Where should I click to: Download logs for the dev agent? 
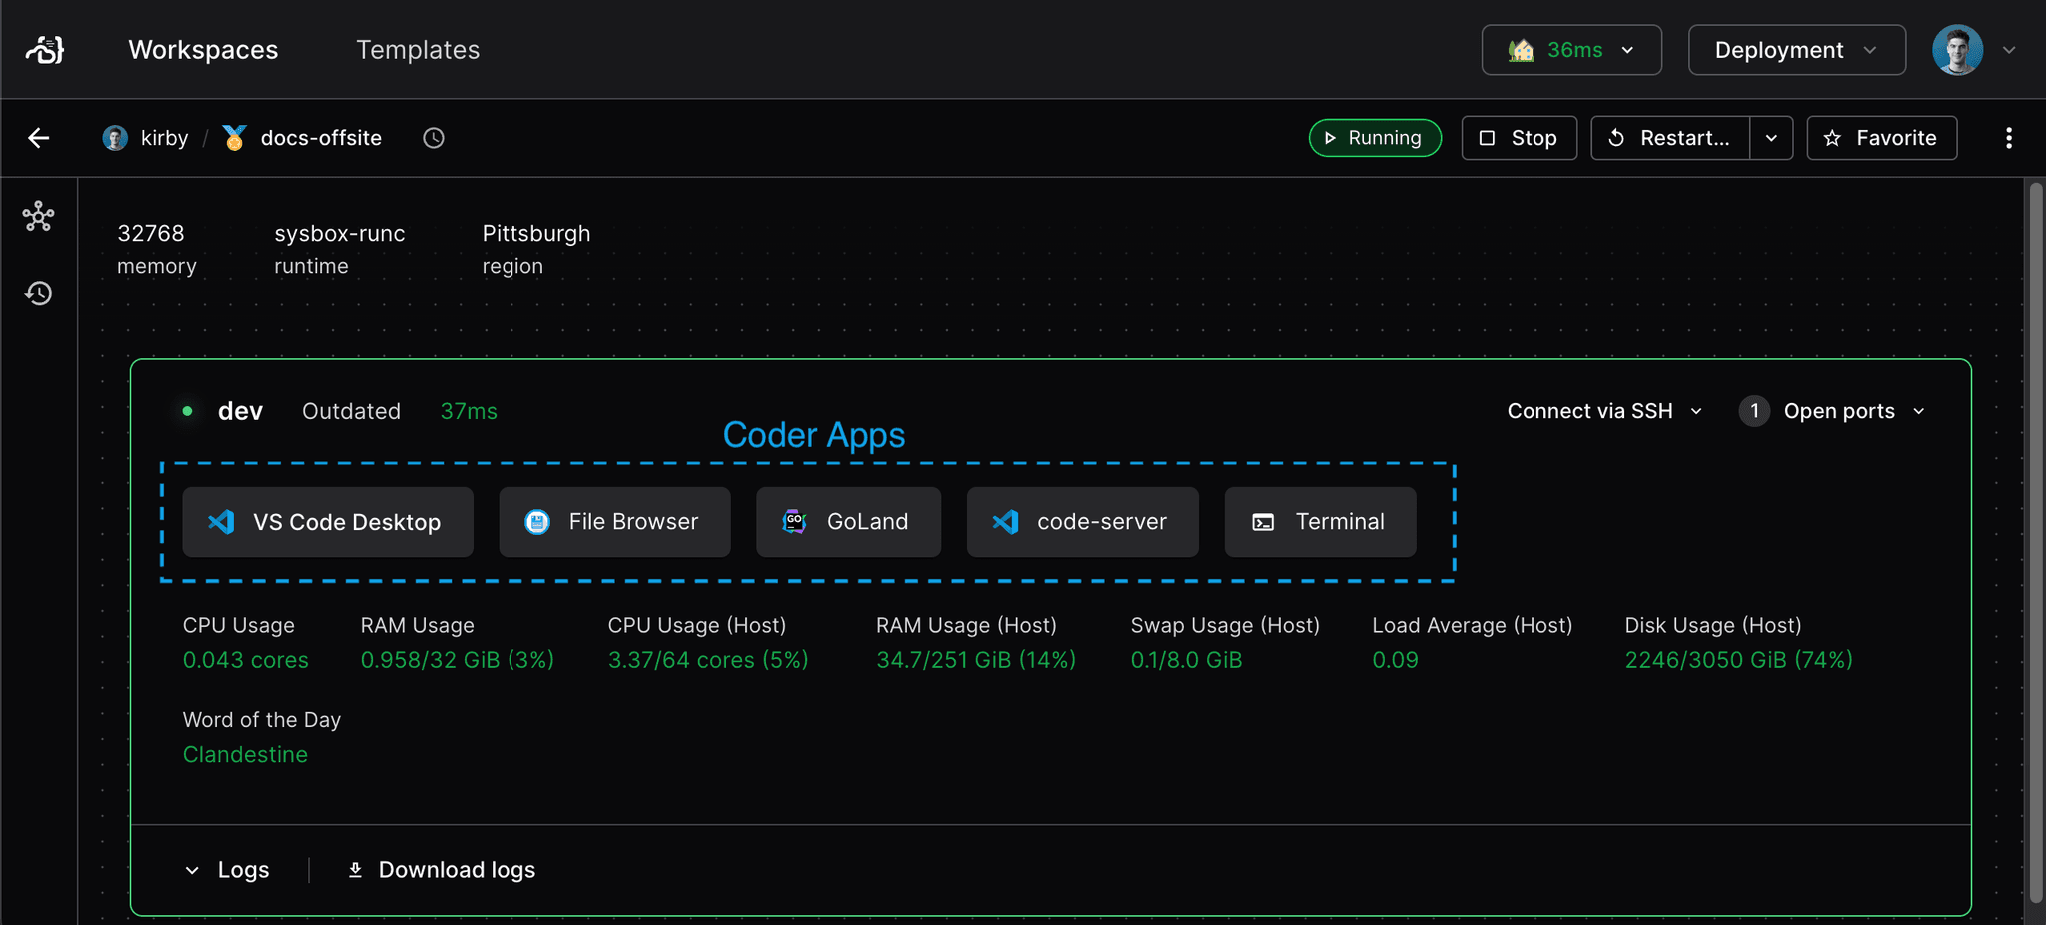point(441,870)
